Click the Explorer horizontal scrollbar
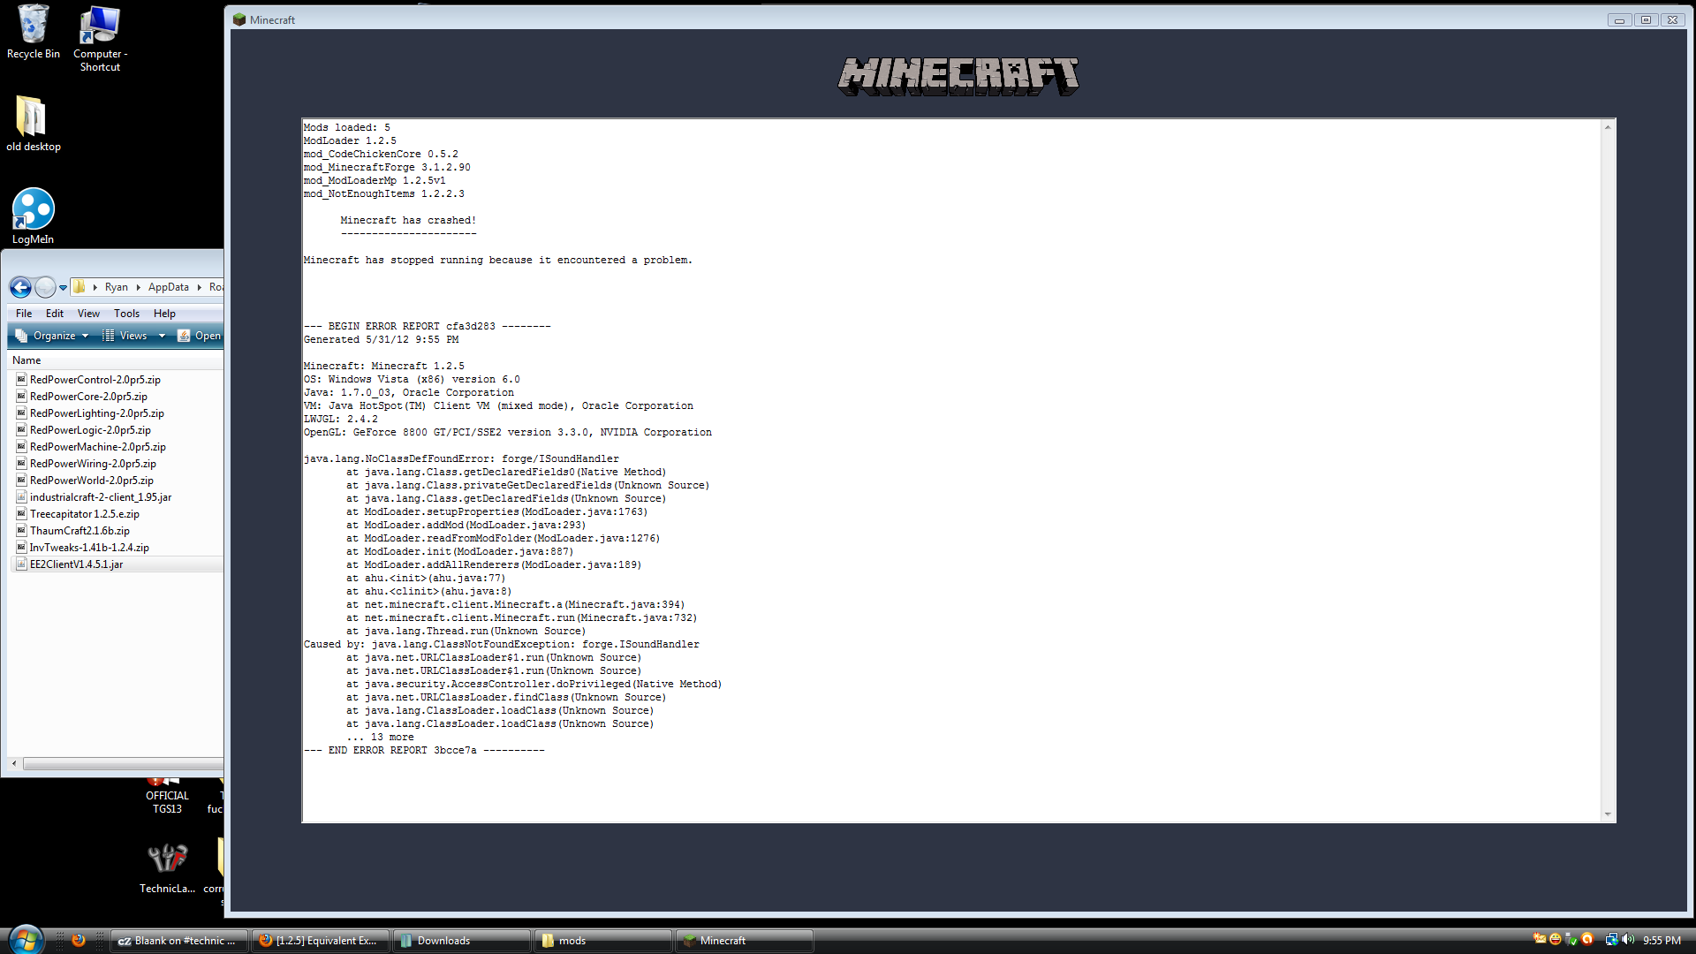 point(124,763)
